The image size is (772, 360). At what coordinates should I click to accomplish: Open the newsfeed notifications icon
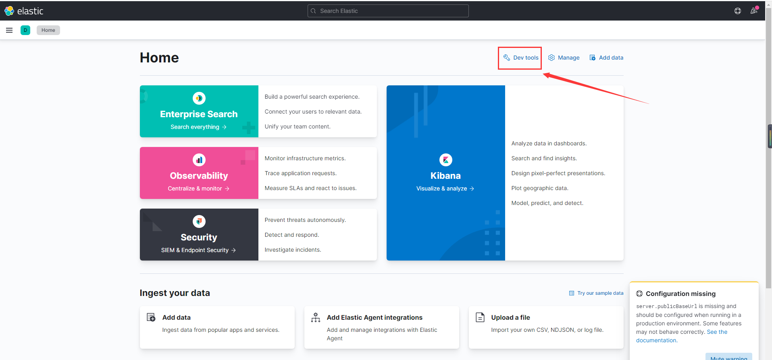coord(754,11)
